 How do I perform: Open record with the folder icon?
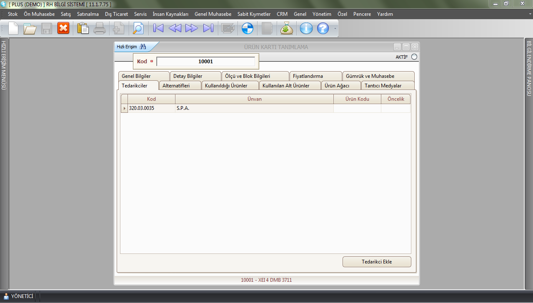(30, 28)
